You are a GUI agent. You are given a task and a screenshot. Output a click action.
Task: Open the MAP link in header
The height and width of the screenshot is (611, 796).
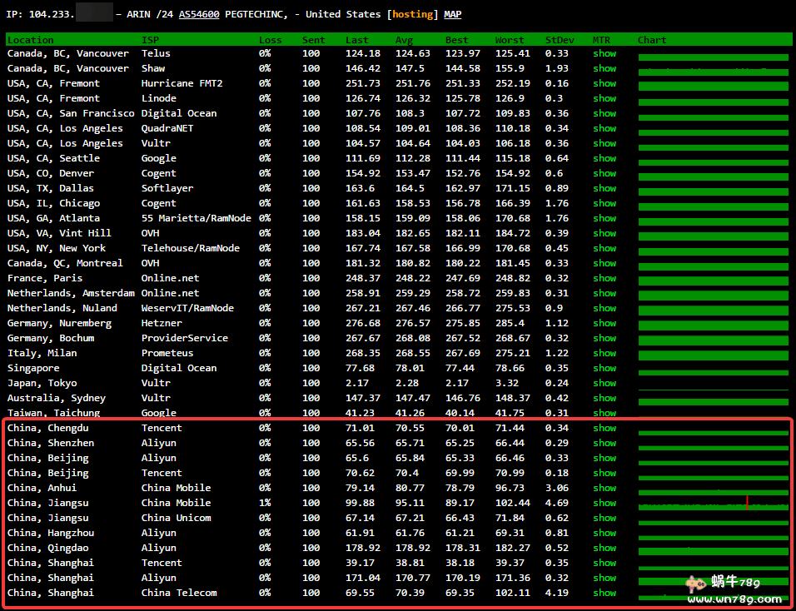coord(452,14)
